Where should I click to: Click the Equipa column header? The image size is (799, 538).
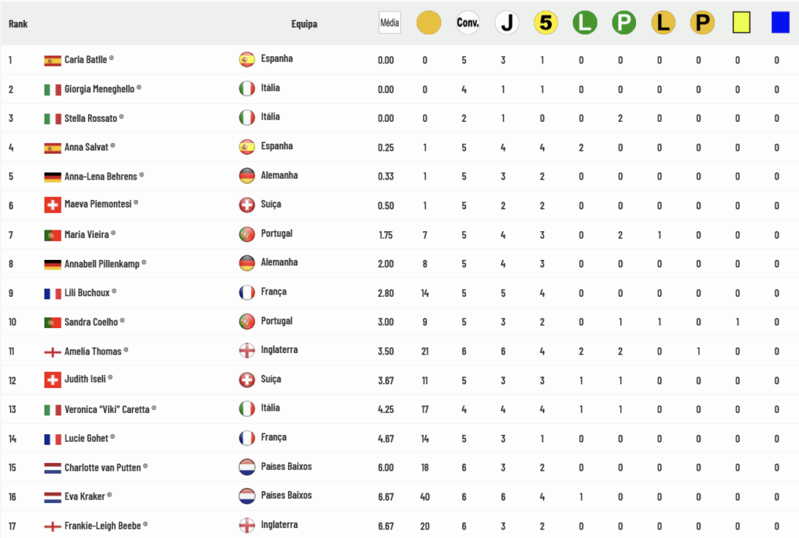click(x=304, y=24)
